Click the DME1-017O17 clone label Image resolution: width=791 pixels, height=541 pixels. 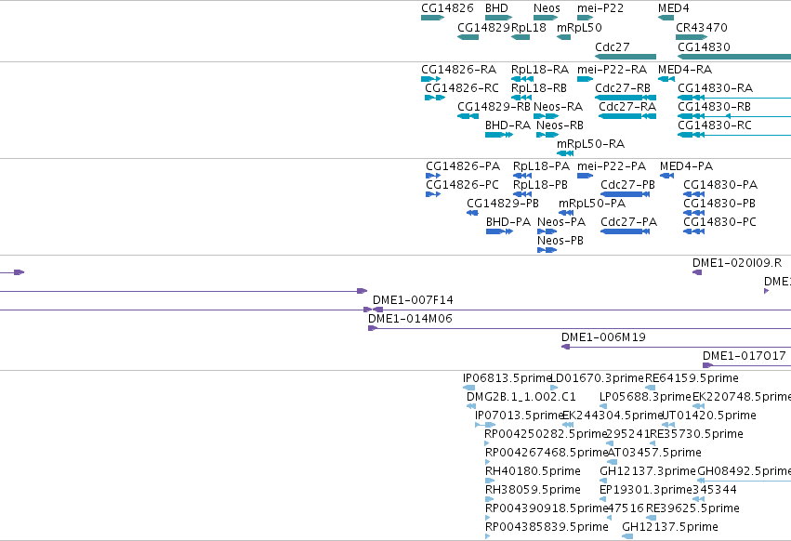coord(745,356)
